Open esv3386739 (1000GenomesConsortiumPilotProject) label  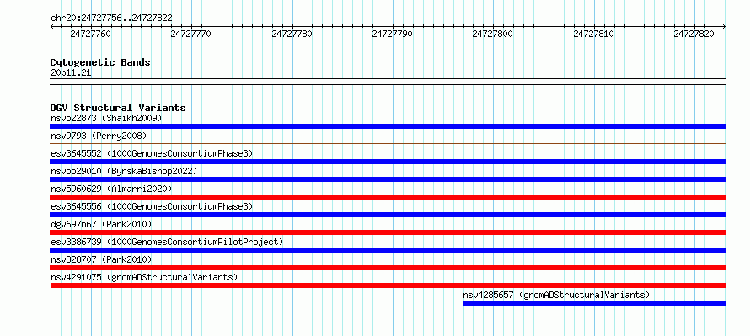167,242
